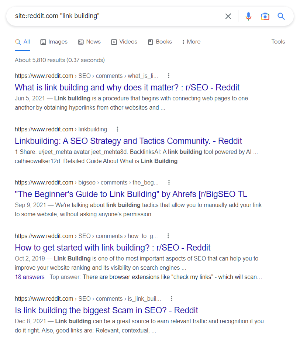The image size is (300, 338).
Task: Click the 'Oct 2, 2019' snippet date
Action: [30, 258]
